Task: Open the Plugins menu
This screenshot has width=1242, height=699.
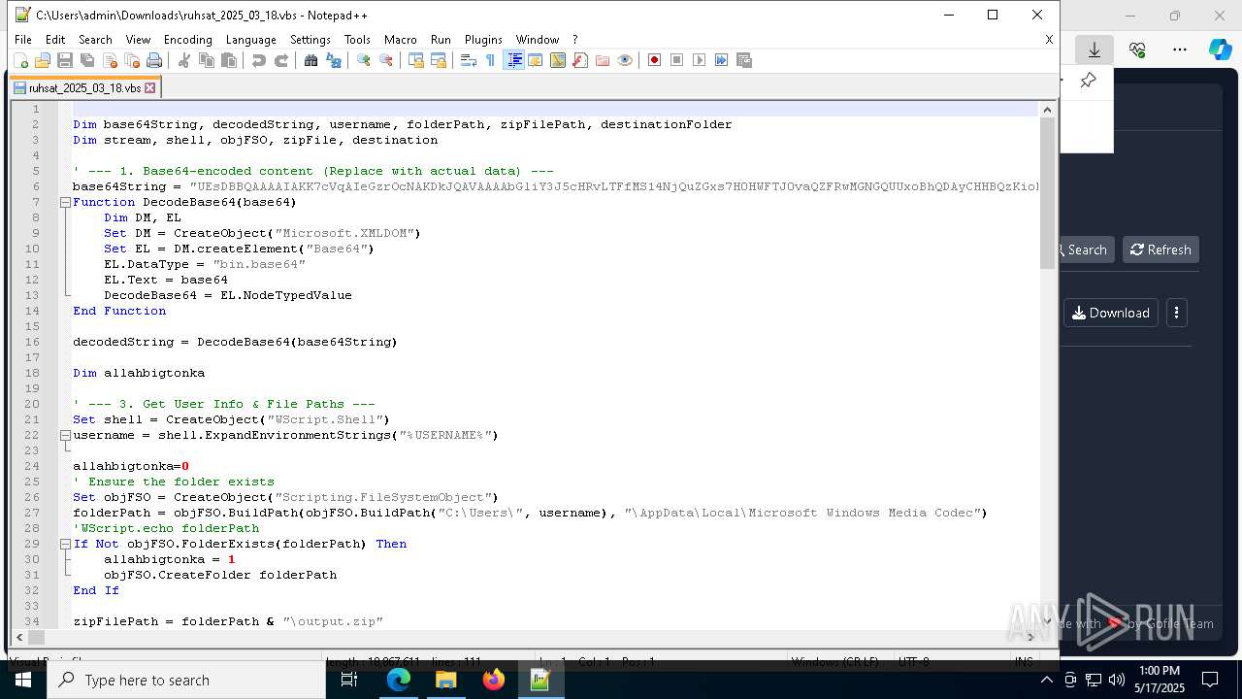Action: pyautogui.click(x=483, y=40)
